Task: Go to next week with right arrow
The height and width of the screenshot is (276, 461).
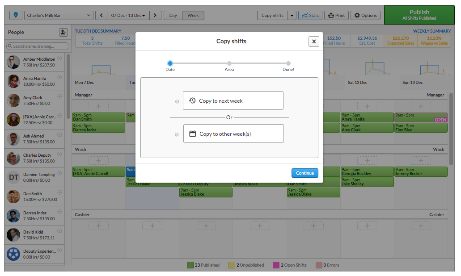Action: 155,16
